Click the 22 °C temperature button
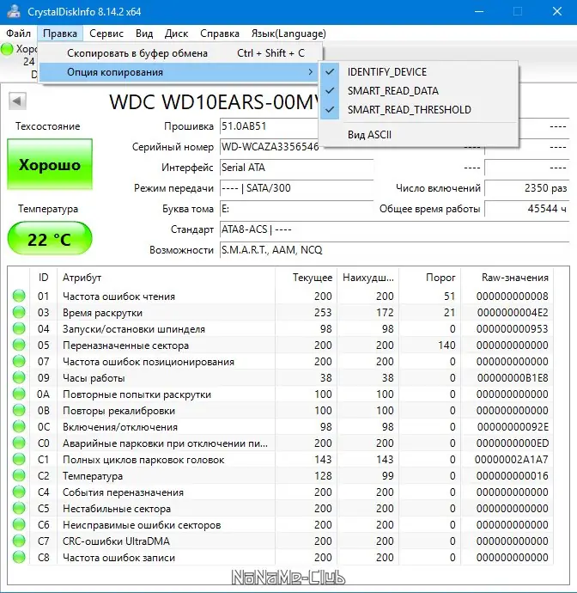Screen dimensions: 577x593 (50, 239)
